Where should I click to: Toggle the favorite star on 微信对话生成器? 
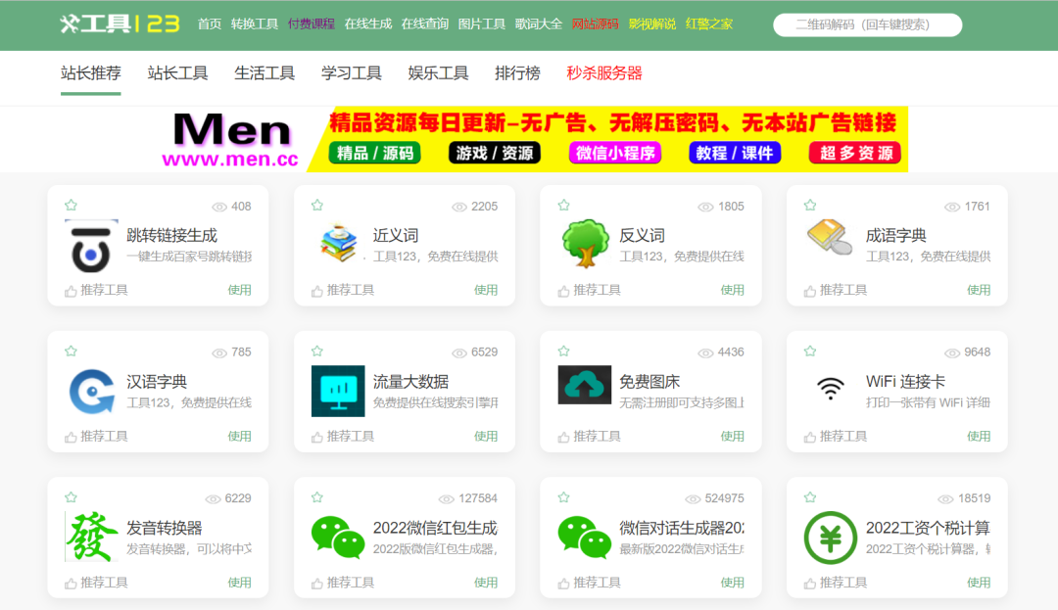(x=562, y=497)
